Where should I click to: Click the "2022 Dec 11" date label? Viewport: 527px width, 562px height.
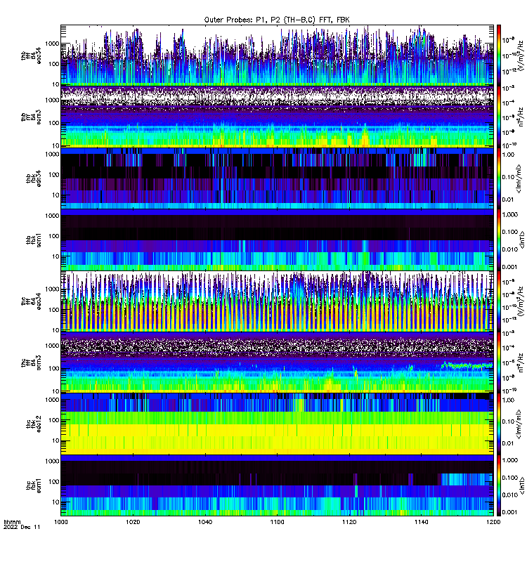(x=22, y=527)
